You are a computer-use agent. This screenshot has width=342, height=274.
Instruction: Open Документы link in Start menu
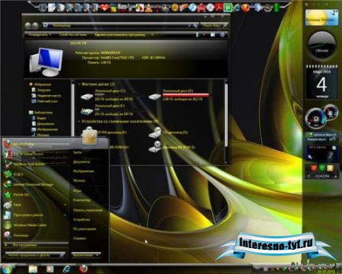coord(81,161)
